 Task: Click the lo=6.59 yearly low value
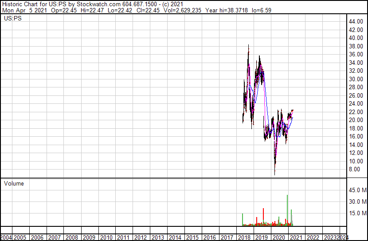[262, 10]
